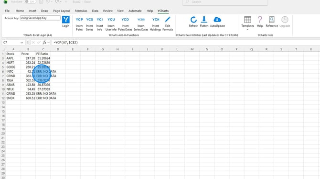Click YCU Insert User Info icon

111,20
